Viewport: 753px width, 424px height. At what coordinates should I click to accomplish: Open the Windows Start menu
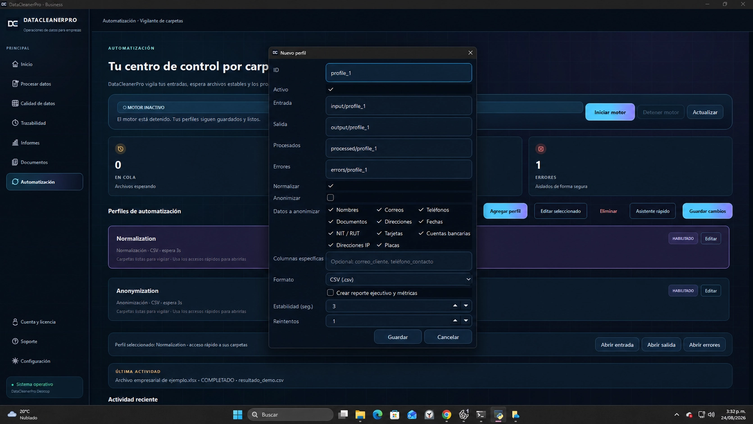coord(238,415)
